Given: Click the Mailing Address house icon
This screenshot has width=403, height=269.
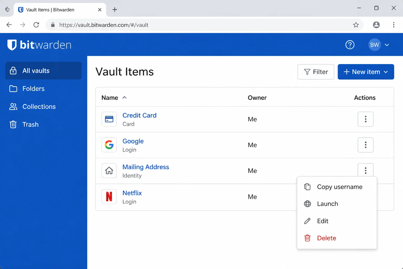Looking at the screenshot, I should 109,170.
